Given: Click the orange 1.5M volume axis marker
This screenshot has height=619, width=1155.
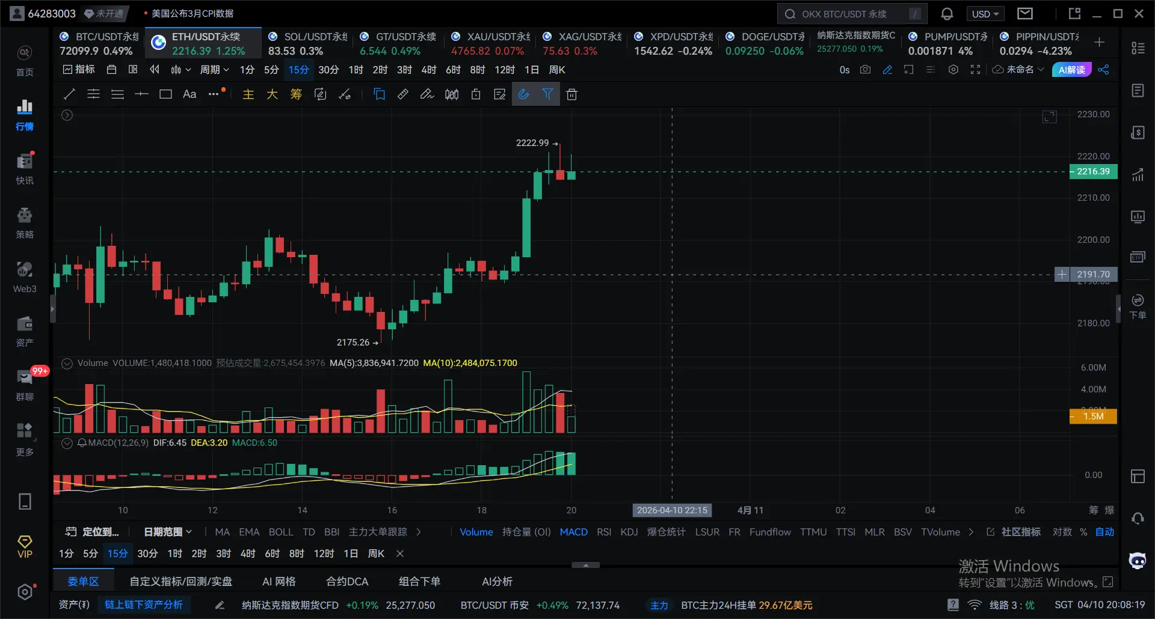Looking at the screenshot, I should (1093, 416).
